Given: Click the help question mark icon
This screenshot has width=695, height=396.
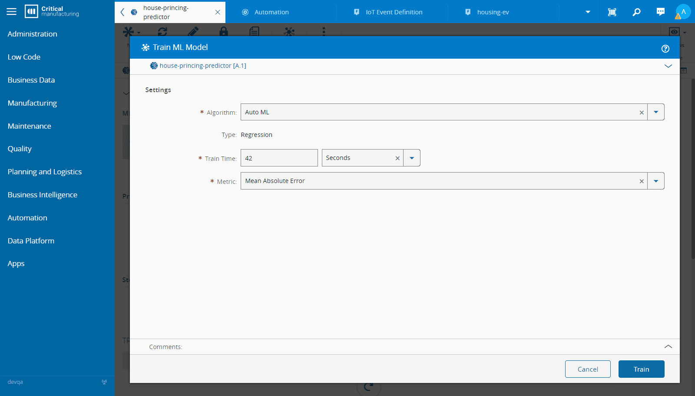Looking at the screenshot, I should tap(665, 49).
